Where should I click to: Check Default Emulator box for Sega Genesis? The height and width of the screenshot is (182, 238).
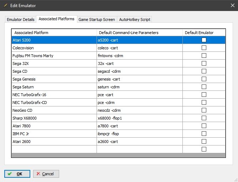(204, 79)
